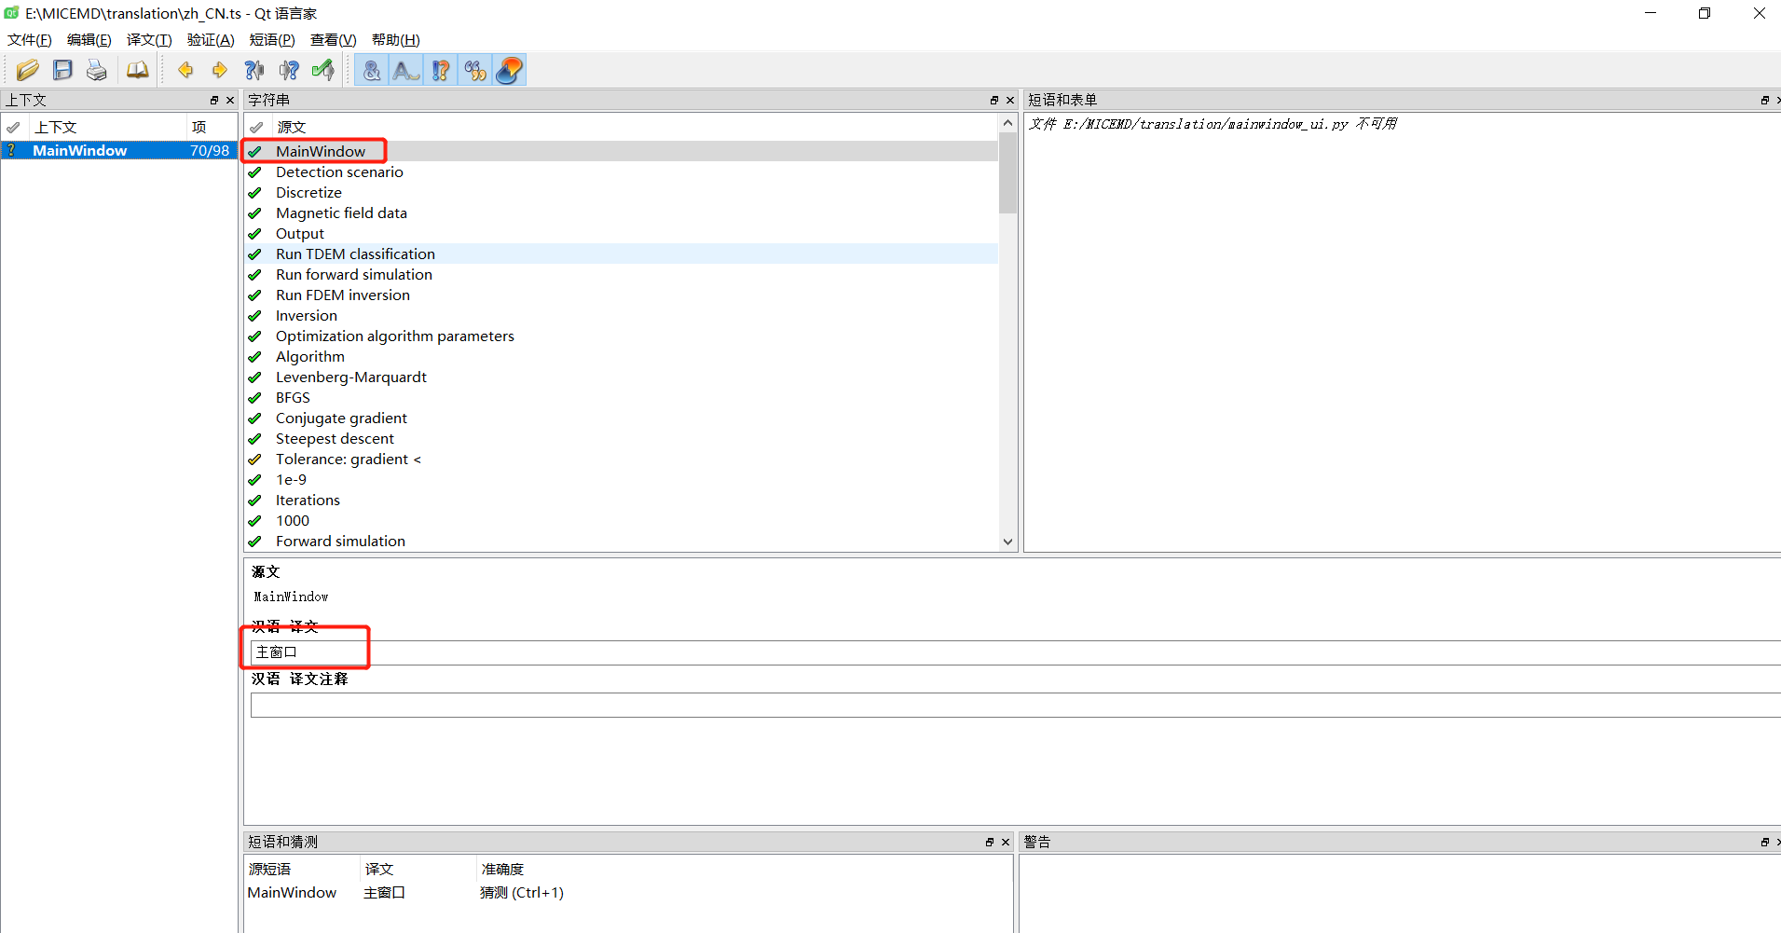The height and width of the screenshot is (933, 1781).
Task: Select the 1000 string row
Action: pos(622,520)
